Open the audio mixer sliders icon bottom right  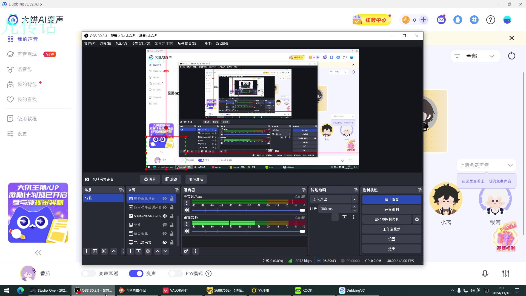coord(506,274)
